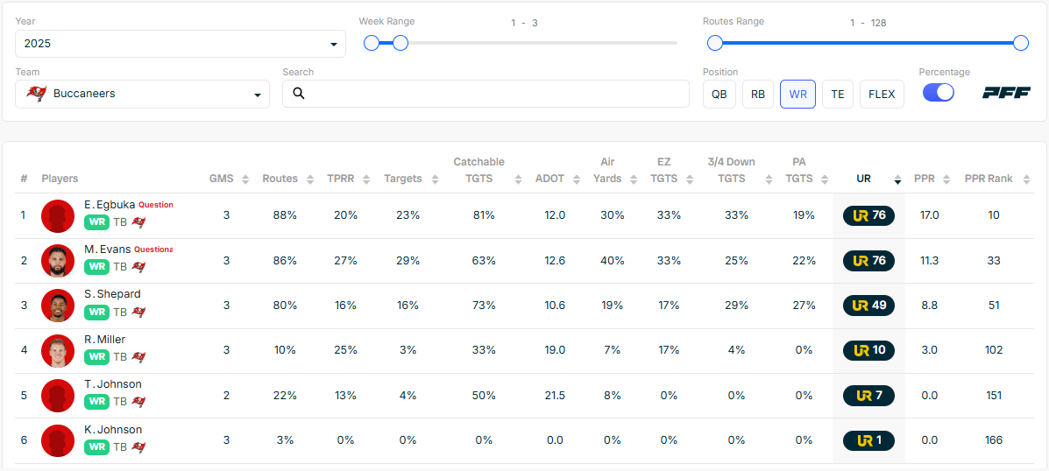1049x471 pixels.
Task: Enable the TE position filter
Action: pos(837,94)
